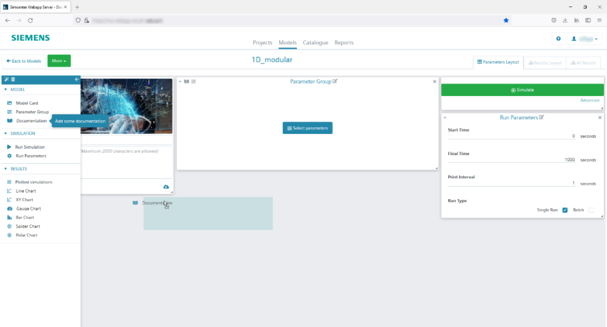This screenshot has height=327, width=607.
Task: Collapse the Run Parameters panel arrow
Action: coord(445,118)
